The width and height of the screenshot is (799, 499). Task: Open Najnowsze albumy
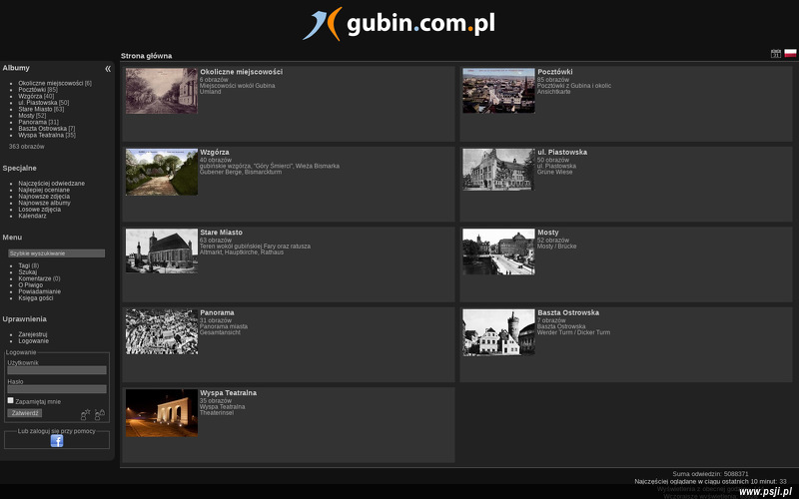click(44, 203)
